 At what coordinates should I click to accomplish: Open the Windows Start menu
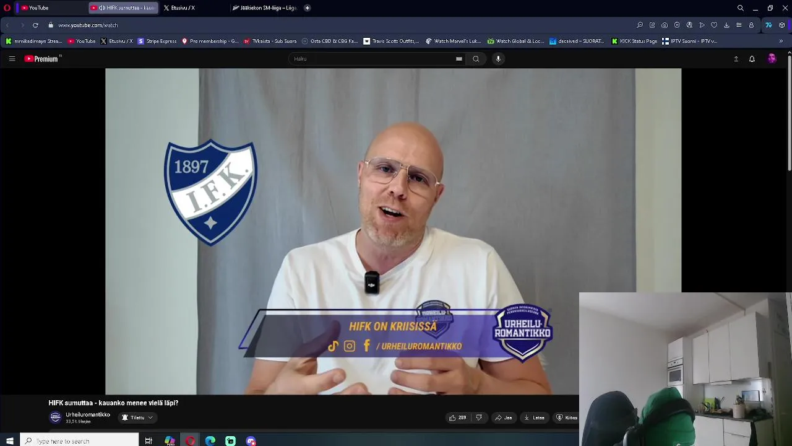[x=9, y=441]
